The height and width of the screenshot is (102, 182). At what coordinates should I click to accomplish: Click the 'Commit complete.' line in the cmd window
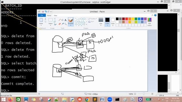click(x=18, y=84)
